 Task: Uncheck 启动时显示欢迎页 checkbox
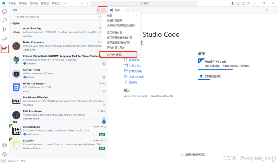click(181, 155)
